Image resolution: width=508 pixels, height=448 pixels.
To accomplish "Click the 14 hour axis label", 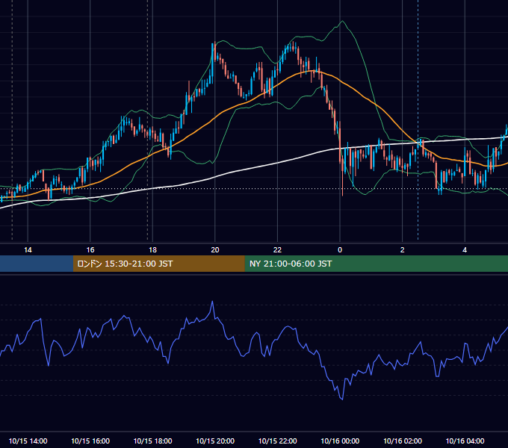I will pyautogui.click(x=28, y=250).
